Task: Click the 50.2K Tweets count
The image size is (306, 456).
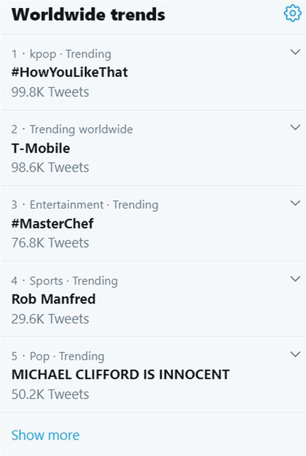Action: (x=50, y=394)
